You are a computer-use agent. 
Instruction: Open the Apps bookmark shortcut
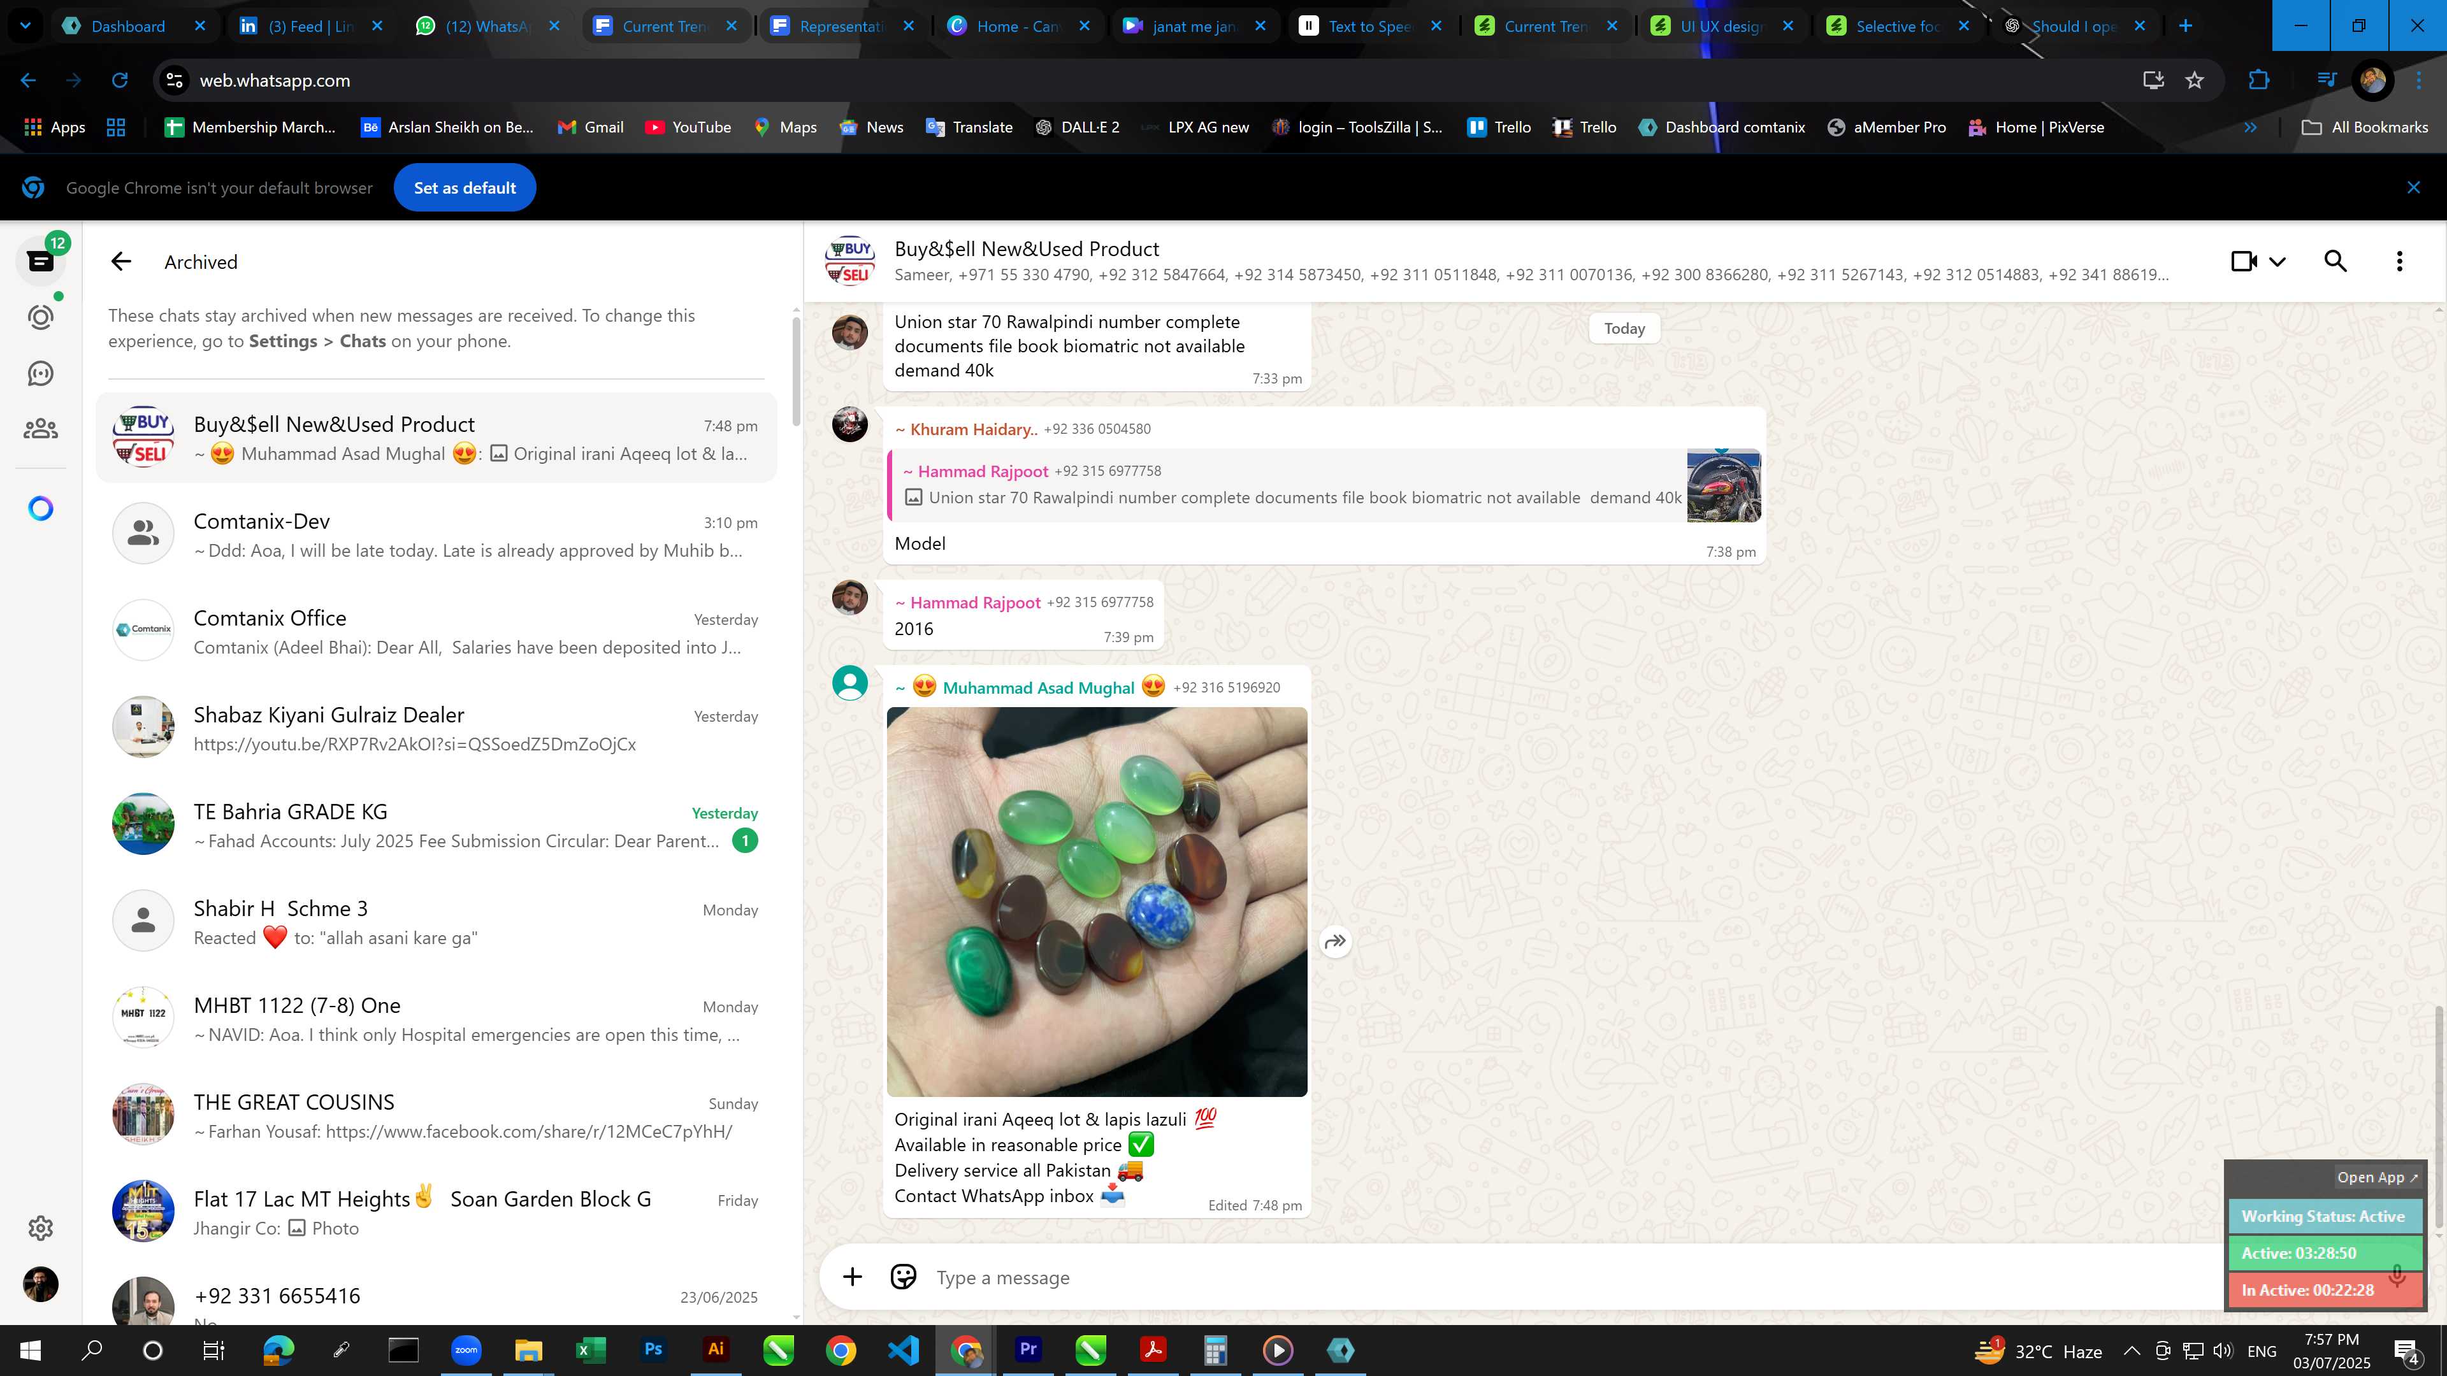tap(54, 127)
